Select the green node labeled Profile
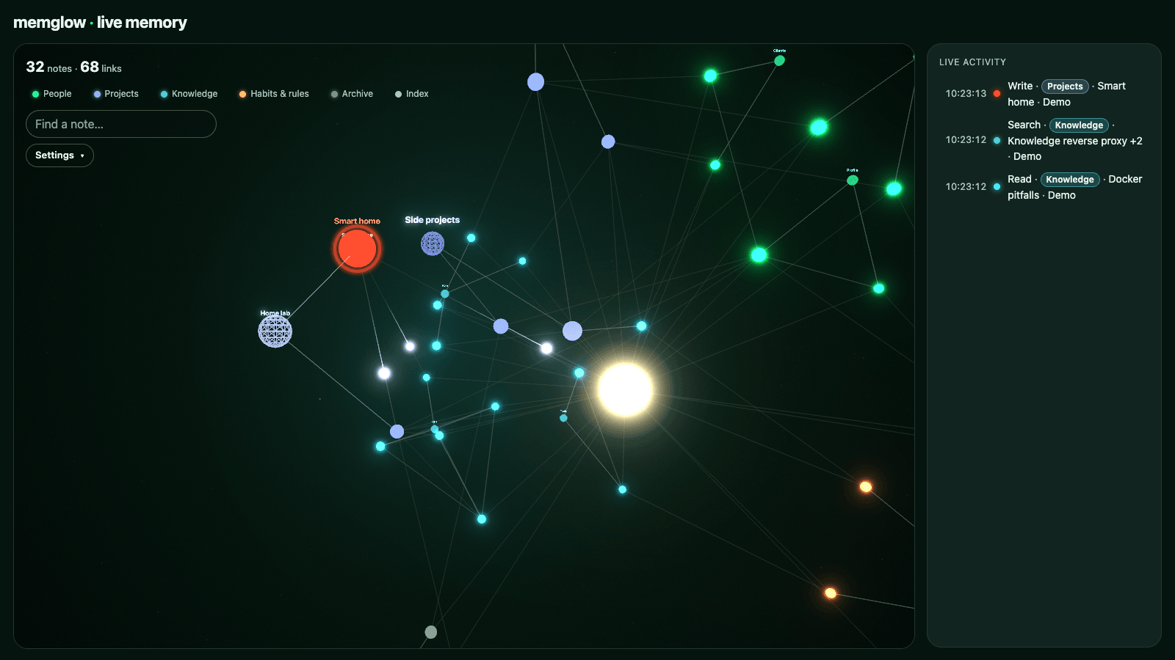Screen dimensions: 1175x660 pyautogui.click(x=853, y=180)
